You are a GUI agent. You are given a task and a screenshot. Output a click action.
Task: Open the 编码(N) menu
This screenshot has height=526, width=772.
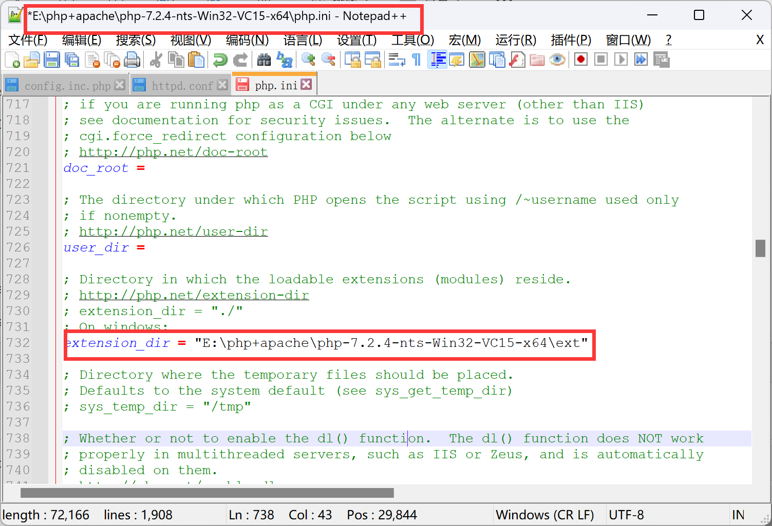click(x=247, y=40)
